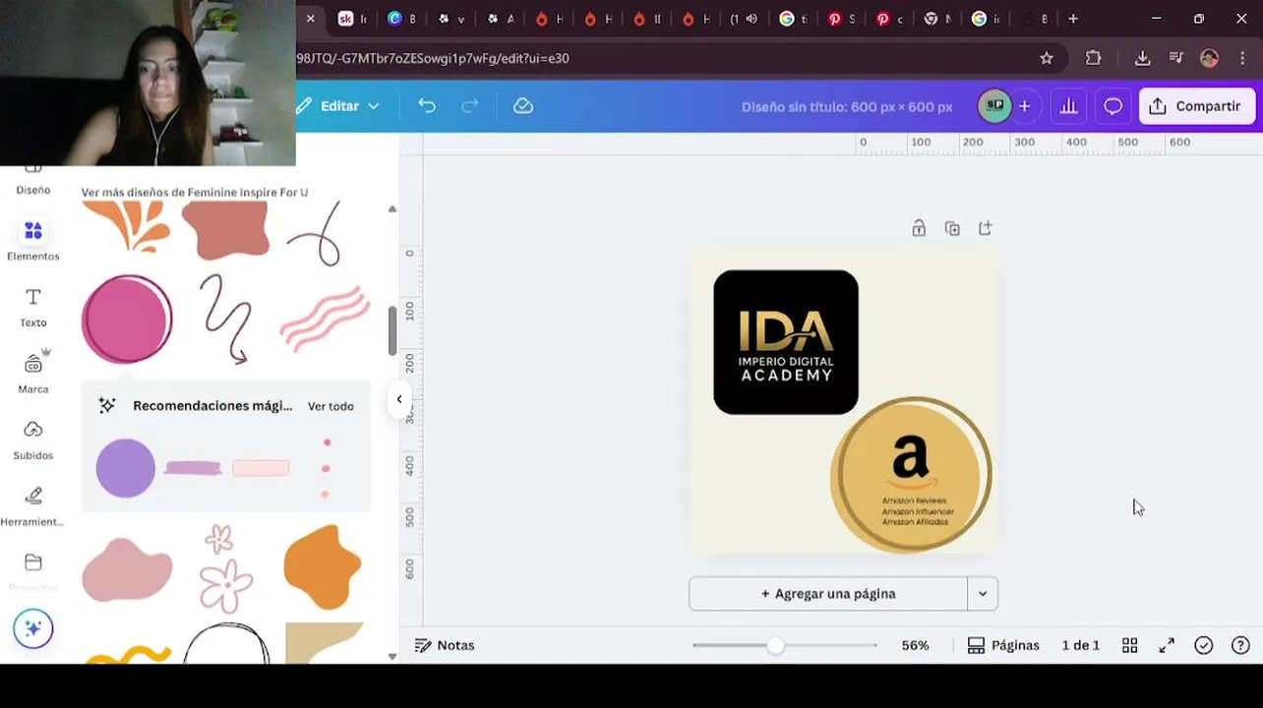Open the Herramientas tools panel
Viewport: 1263px width, 708px height.
click(32, 506)
